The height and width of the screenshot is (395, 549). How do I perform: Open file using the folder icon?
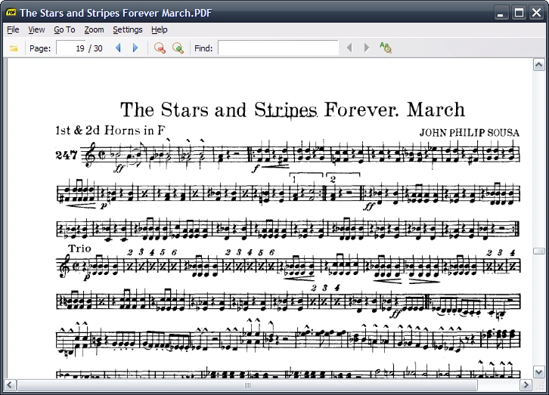[14, 48]
